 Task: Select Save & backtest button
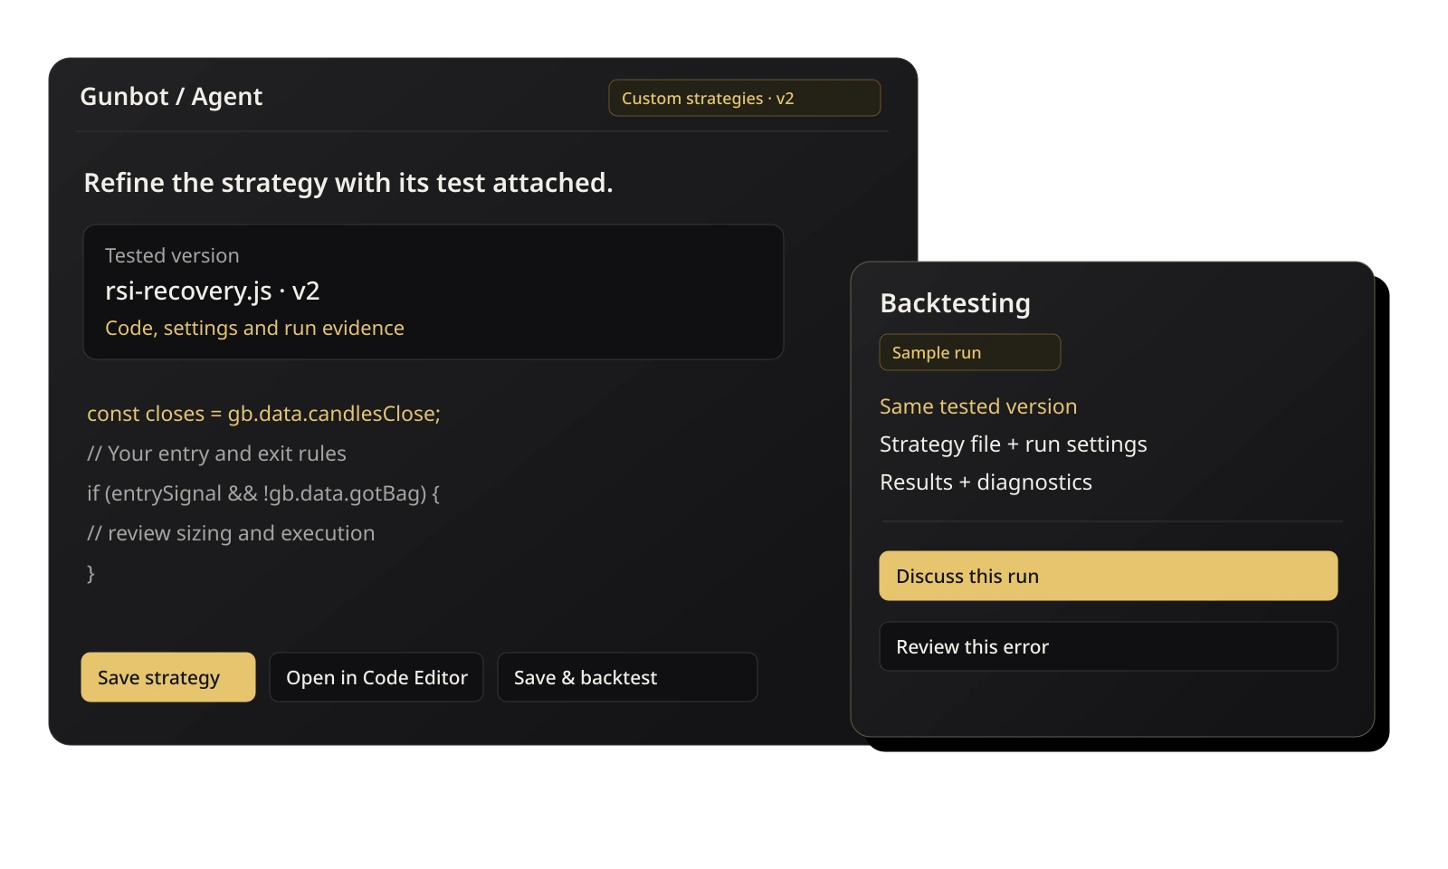[x=627, y=677]
